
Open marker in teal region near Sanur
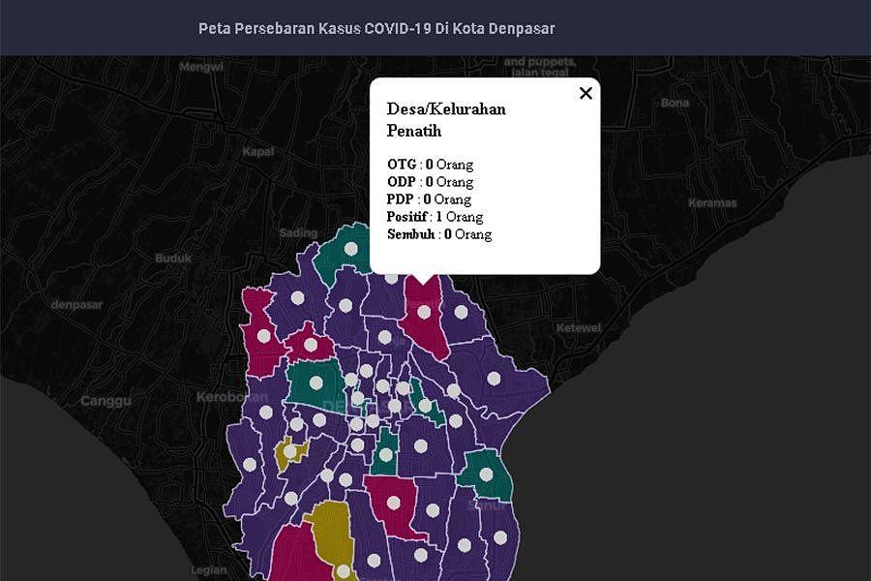pos(486,474)
